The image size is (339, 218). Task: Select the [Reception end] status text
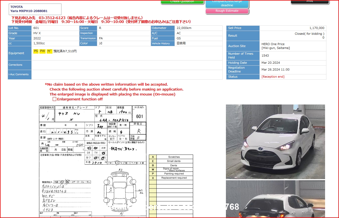tap(273, 77)
